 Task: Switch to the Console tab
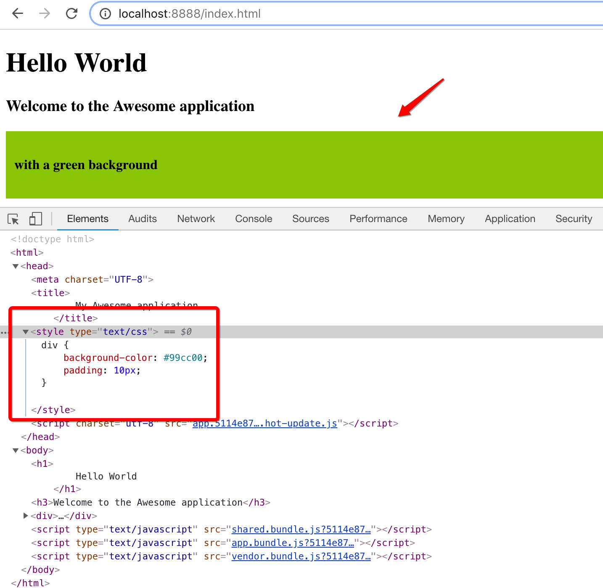[x=254, y=219]
